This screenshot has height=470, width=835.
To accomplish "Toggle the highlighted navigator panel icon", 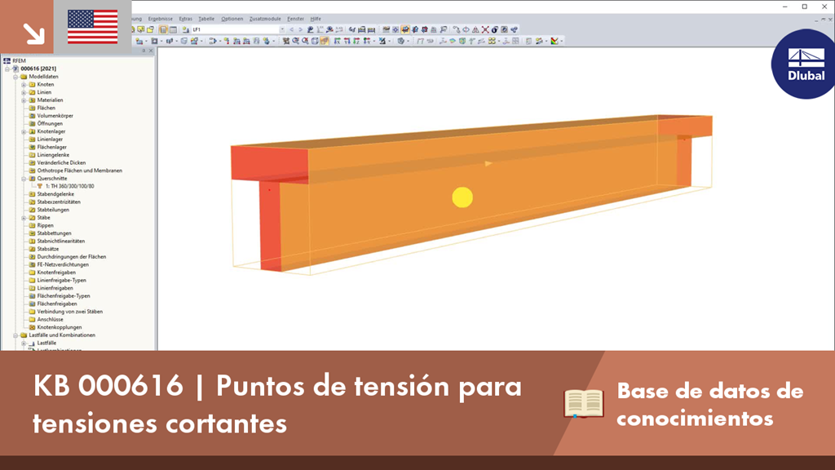I will point(163,30).
